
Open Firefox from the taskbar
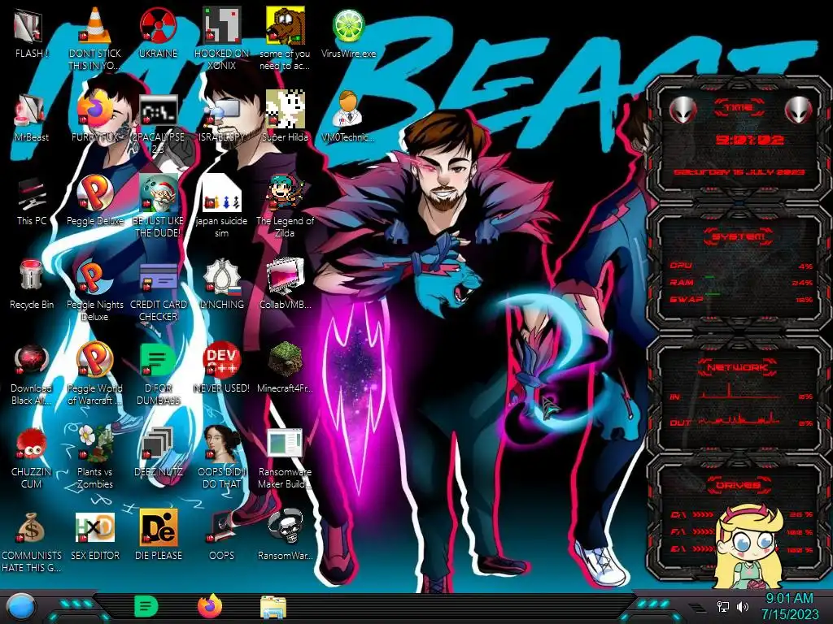point(210,606)
